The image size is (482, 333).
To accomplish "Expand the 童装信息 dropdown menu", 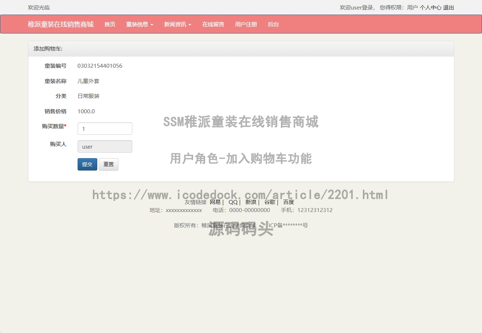I will coord(140,24).
